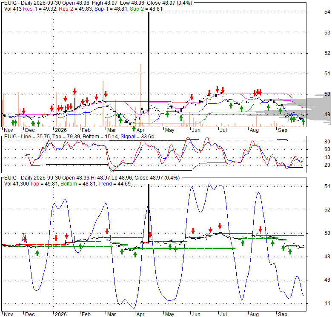This screenshot has width=332, height=317.
Task: Click the red arrow near December in bottom chart
Action: point(25,240)
